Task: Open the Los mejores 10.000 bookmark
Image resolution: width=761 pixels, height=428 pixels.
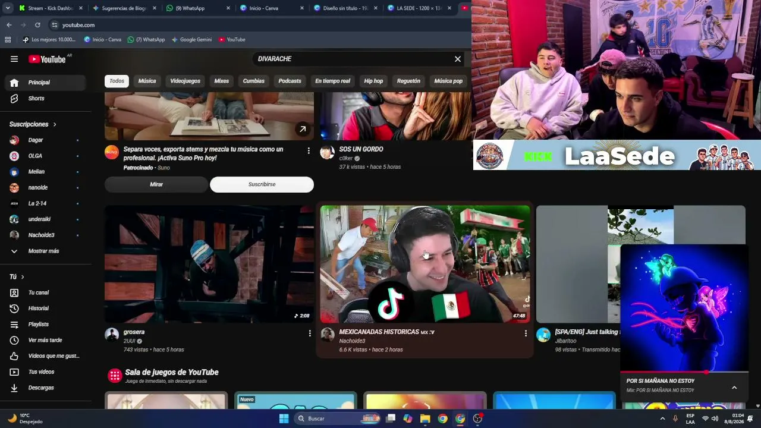Action: point(49,40)
